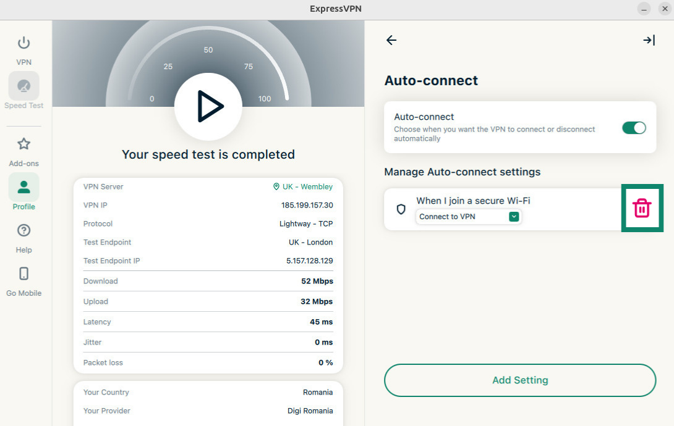This screenshot has height=426, width=674.
Task: Click the Go Mobile phone icon
Action: tap(23, 274)
